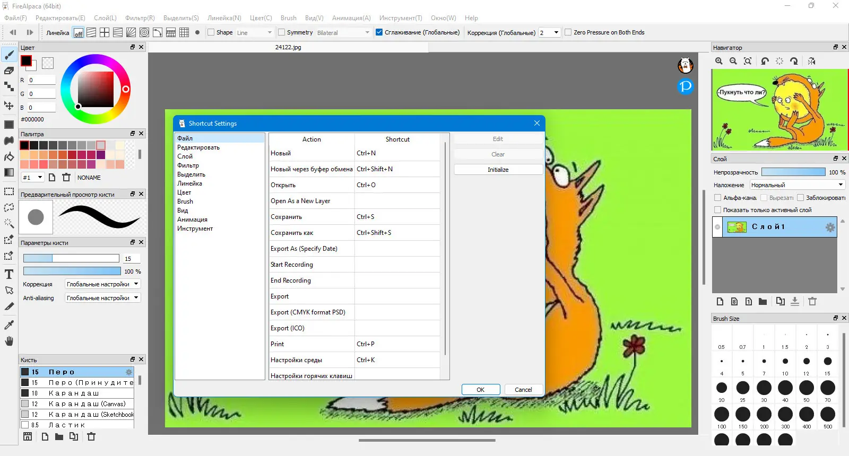The image size is (849, 456).
Task: Click zoom in icon in Navigator
Action: click(719, 61)
